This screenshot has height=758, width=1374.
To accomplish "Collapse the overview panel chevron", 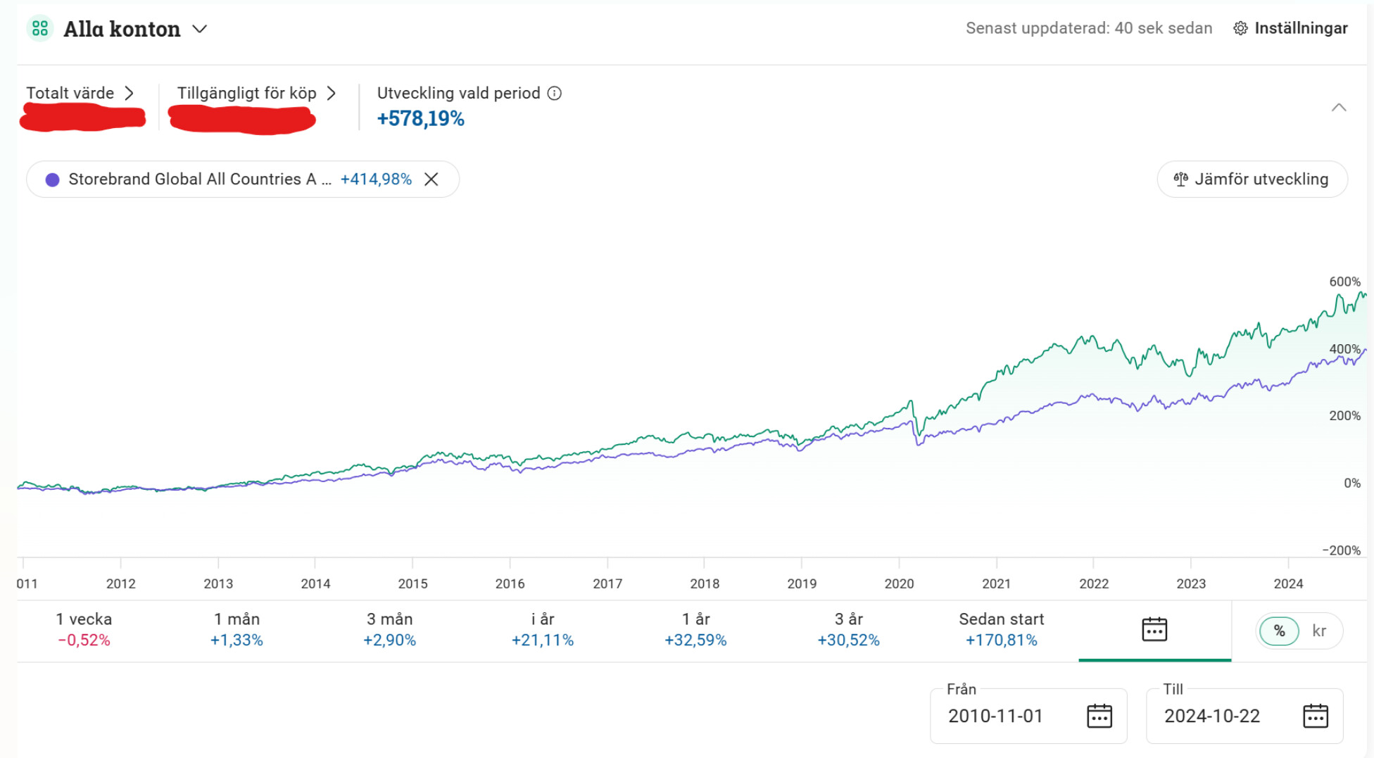I will click(1338, 108).
